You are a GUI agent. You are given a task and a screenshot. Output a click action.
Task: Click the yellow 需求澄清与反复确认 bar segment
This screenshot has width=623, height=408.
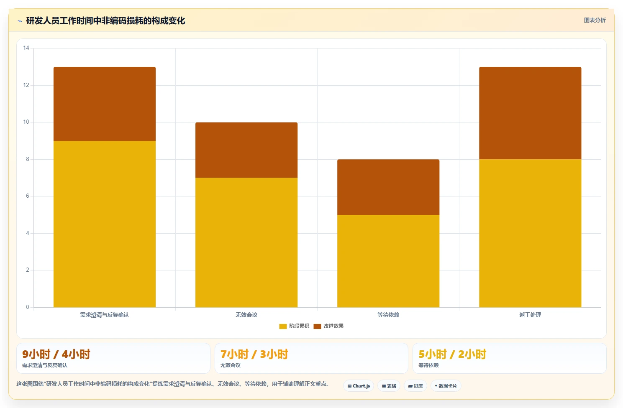tap(105, 224)
